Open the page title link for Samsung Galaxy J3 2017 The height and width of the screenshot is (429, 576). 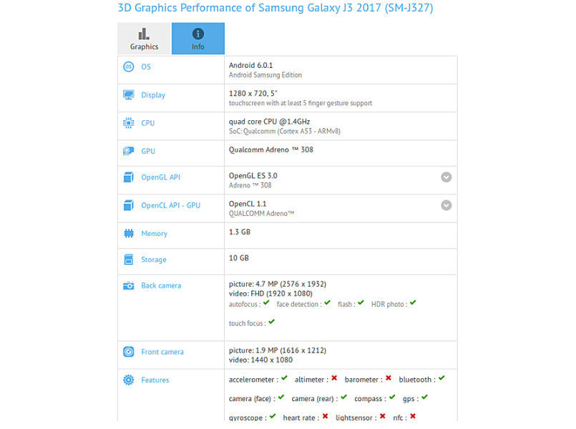pos(275,8)
